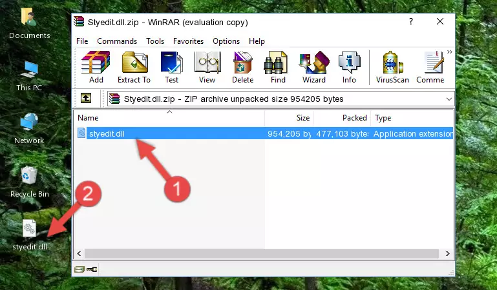Sort by Name column header

tap(169, 118)
